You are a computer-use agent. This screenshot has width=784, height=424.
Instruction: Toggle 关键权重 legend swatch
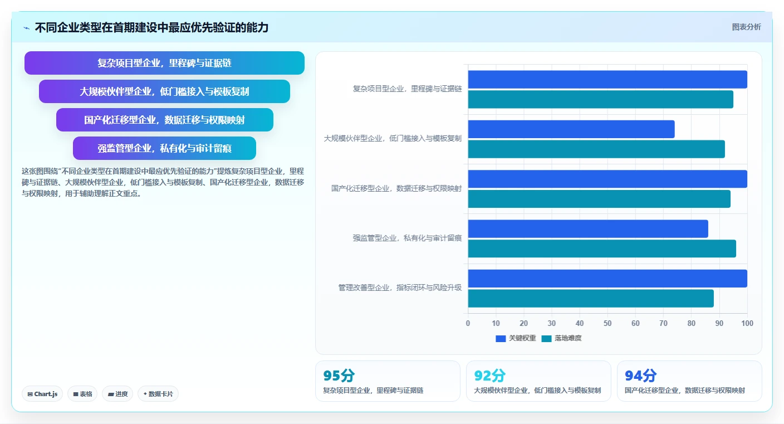(501, 339)
